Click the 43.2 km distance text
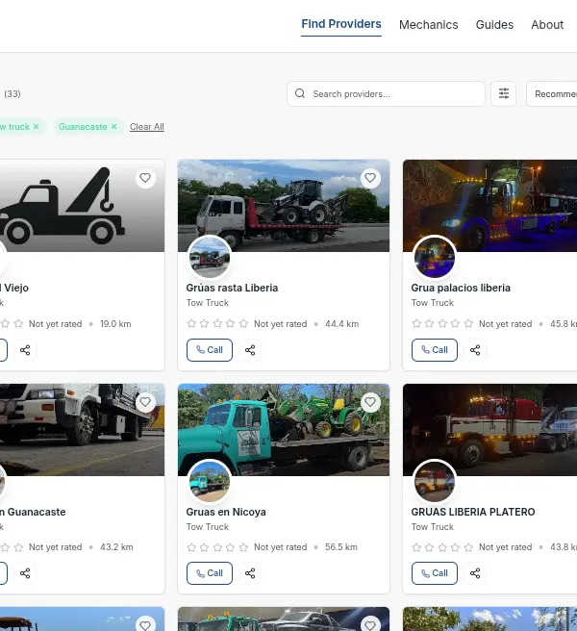This screenshot has height=631, width=577. click(x=116, y=547)
